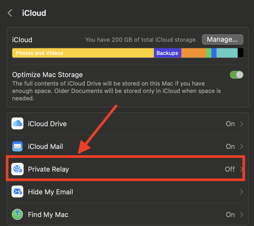Click the Hide My Email icon
Image resolution: width=254 pixels, height=226 pixels.
[18, 192]
